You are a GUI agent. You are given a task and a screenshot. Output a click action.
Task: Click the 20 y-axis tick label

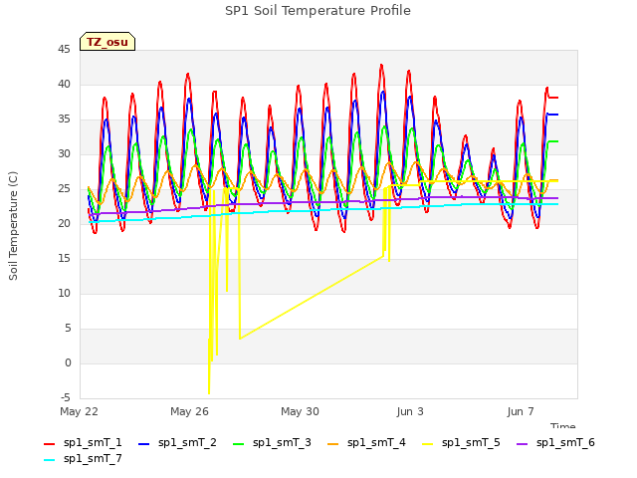tap(64, 223)
